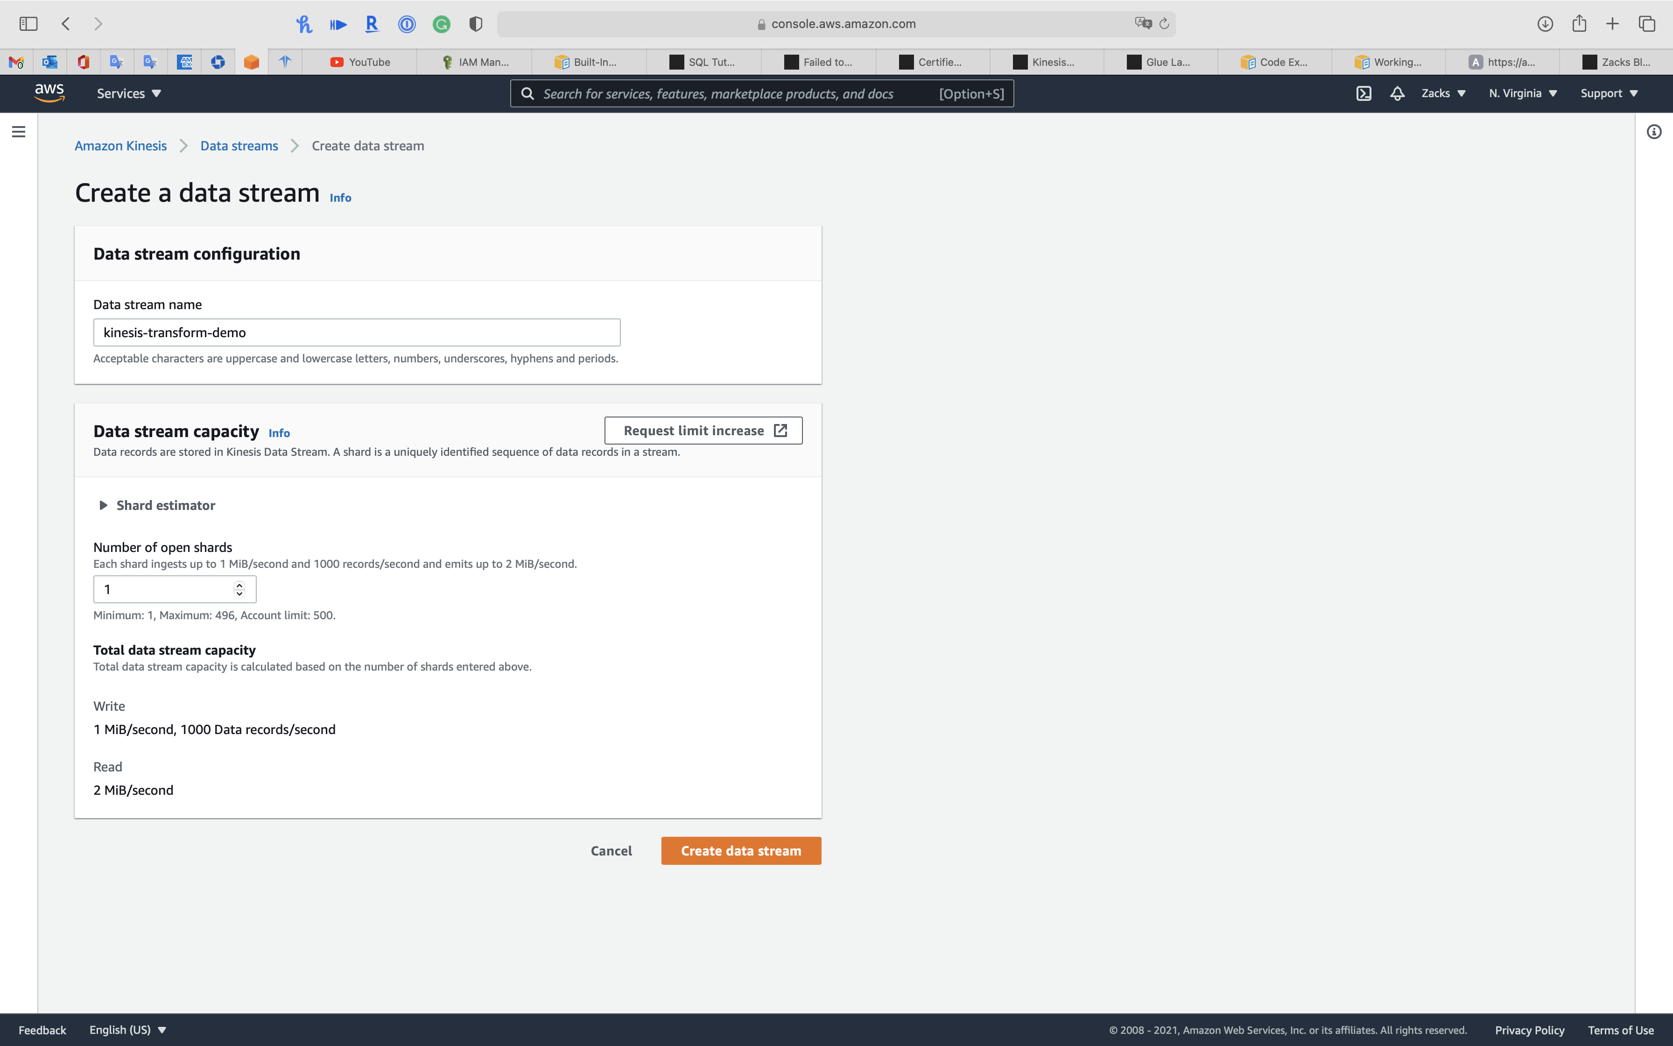Open the side navigation hamburger menu
Image resolution: width=1673 pixels, height=1046 pixels.
pyautogui.click(x=19, y=131)
